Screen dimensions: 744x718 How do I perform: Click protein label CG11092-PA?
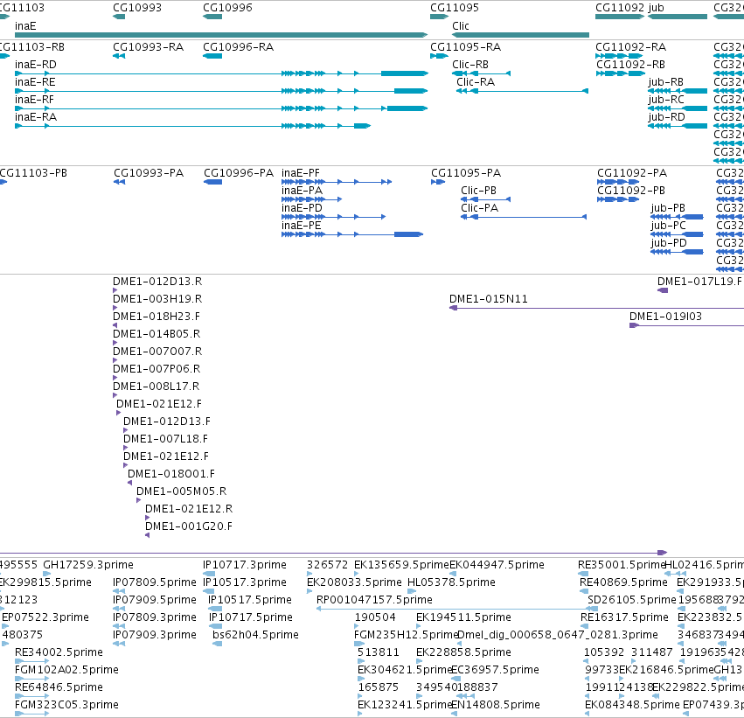point(632,173)
